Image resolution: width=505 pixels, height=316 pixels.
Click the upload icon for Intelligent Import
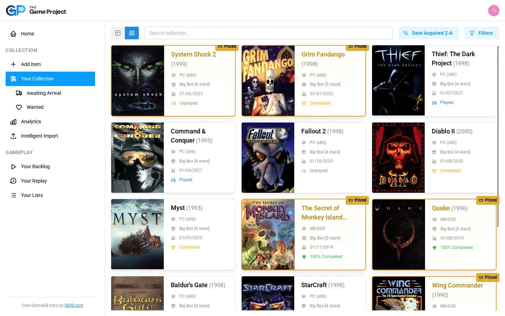click(13, 136)
